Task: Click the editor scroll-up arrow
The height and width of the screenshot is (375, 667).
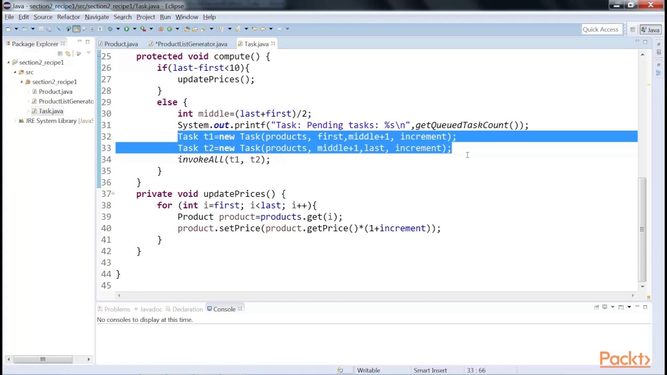Action: tap(643, 54)
